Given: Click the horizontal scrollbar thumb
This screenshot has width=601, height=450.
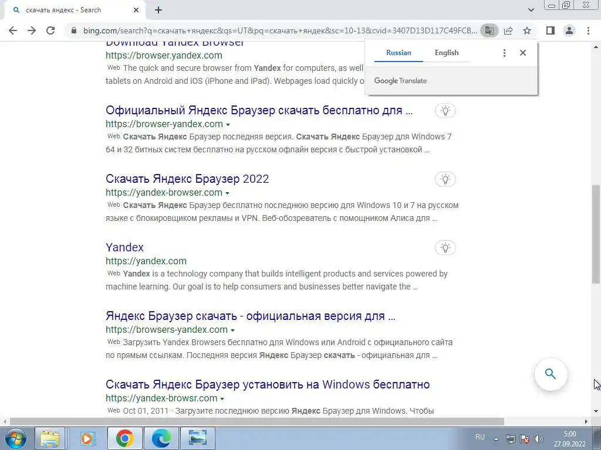Looking at the screenshot, I should pyautogui.click(x=257, y=421).
